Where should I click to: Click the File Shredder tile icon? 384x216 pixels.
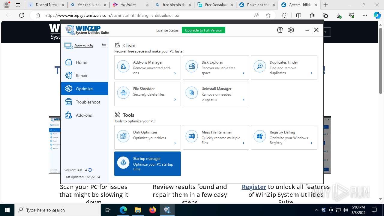[123, 93]
